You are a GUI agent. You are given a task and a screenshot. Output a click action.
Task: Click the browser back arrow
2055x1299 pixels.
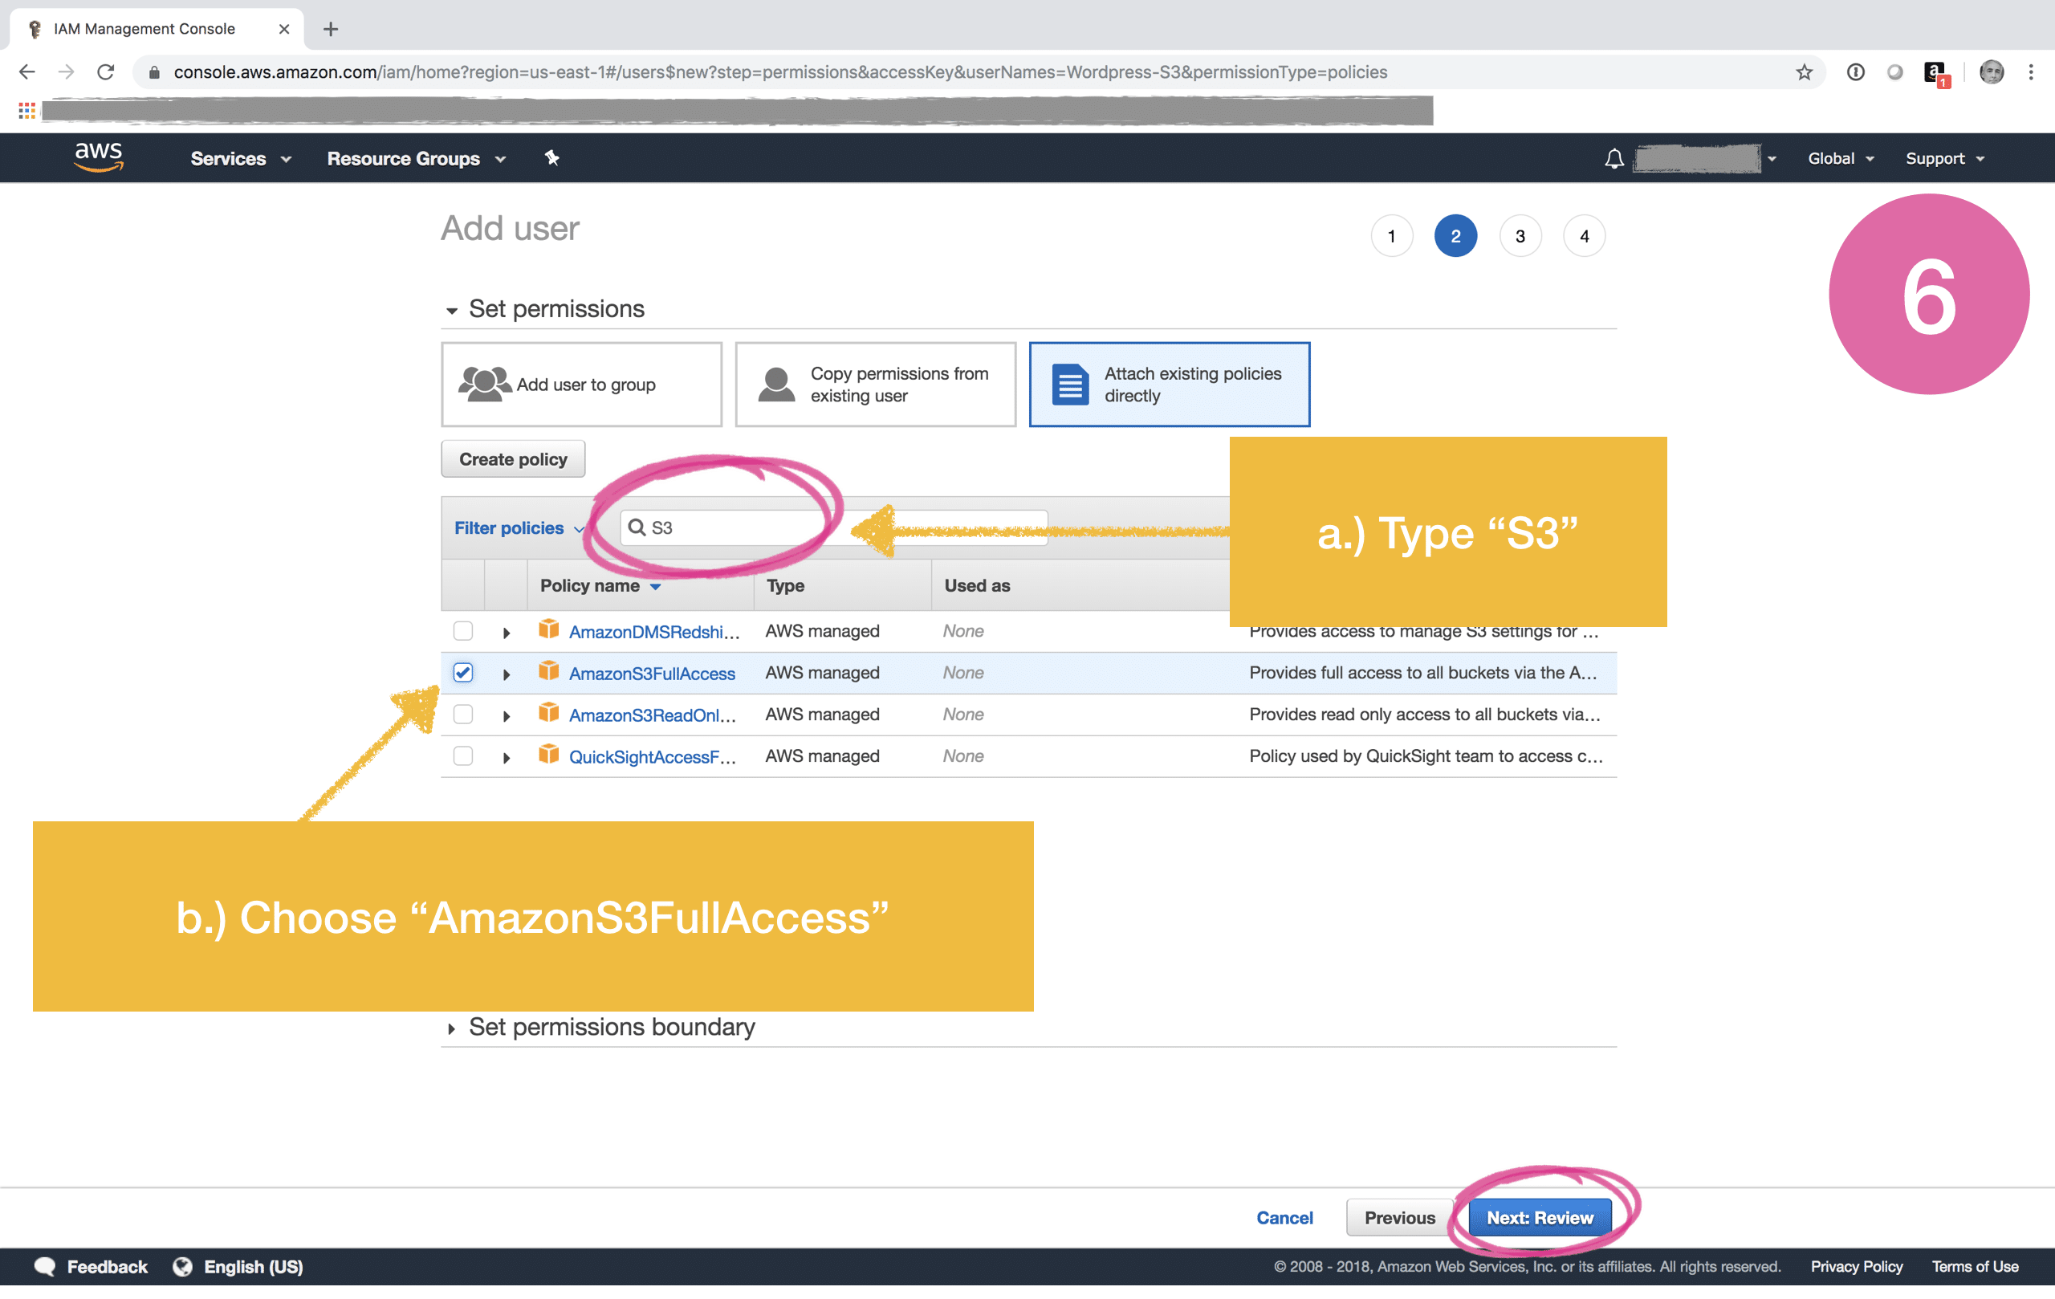click(26, 72)
